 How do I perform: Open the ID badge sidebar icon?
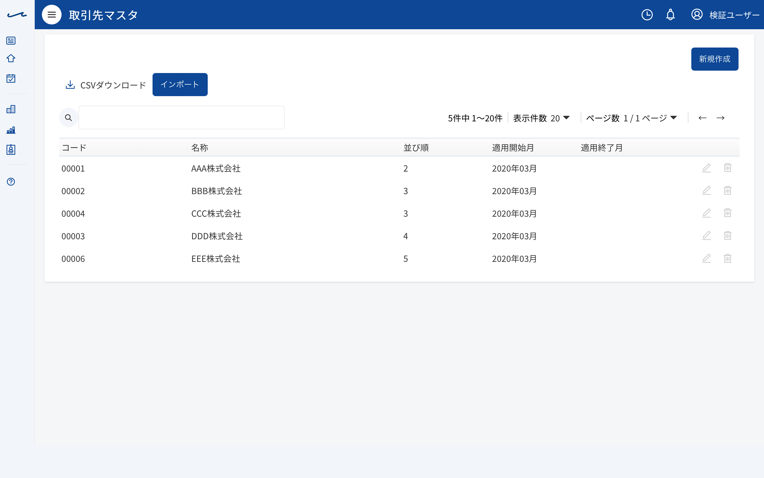(11, 150)
